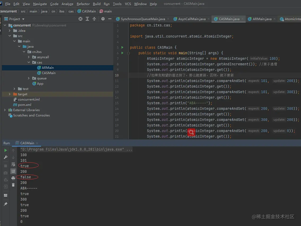The image size is (301, 226).
Task: Click the Collapse All icon in Project panel
Action: [94, 19]
